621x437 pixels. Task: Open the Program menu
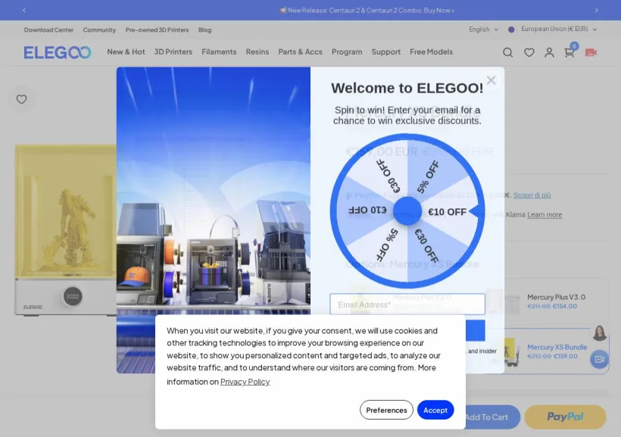(x=347, y=52)
